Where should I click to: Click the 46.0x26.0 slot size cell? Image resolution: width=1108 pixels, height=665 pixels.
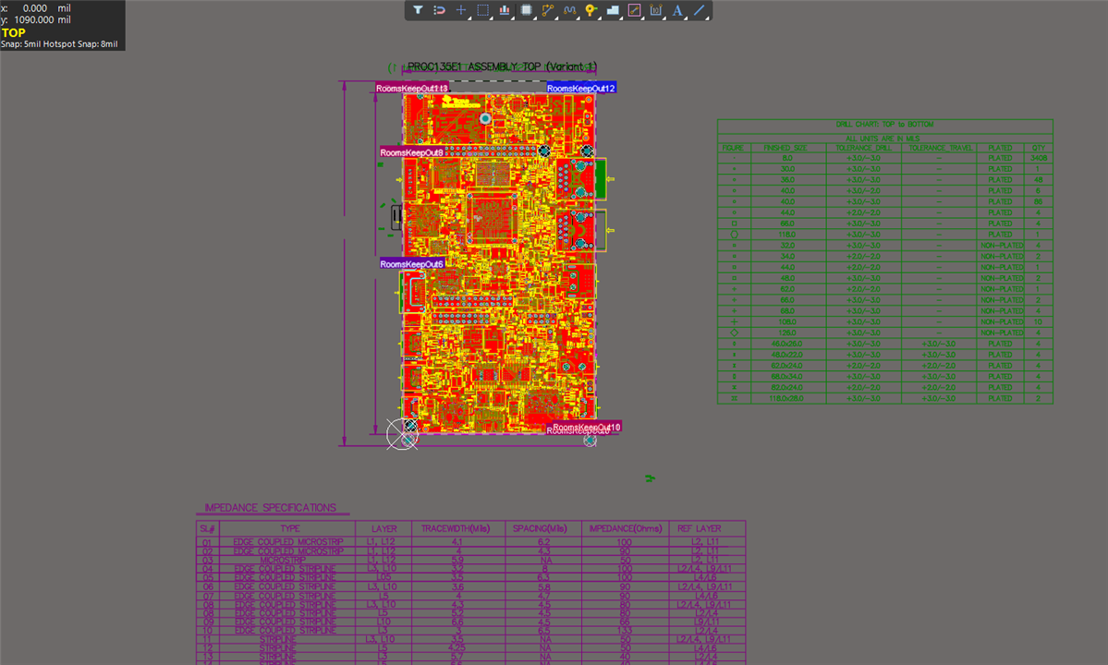click(786, 344)
